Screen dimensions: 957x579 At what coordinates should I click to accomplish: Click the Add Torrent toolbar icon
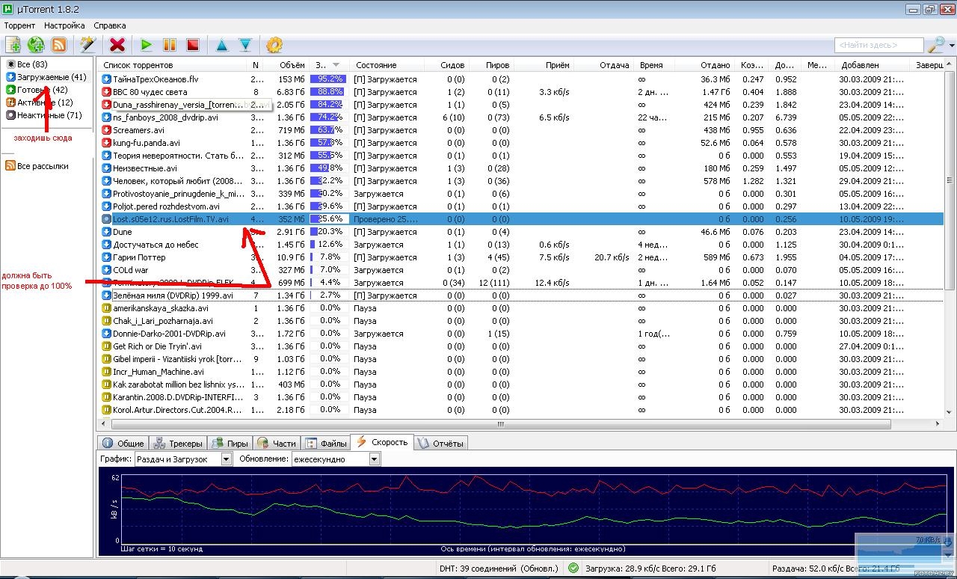click(x=13, y=45)
